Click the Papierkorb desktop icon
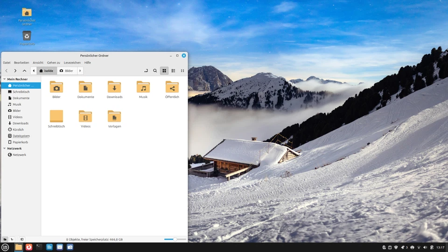 click(27, 38)
